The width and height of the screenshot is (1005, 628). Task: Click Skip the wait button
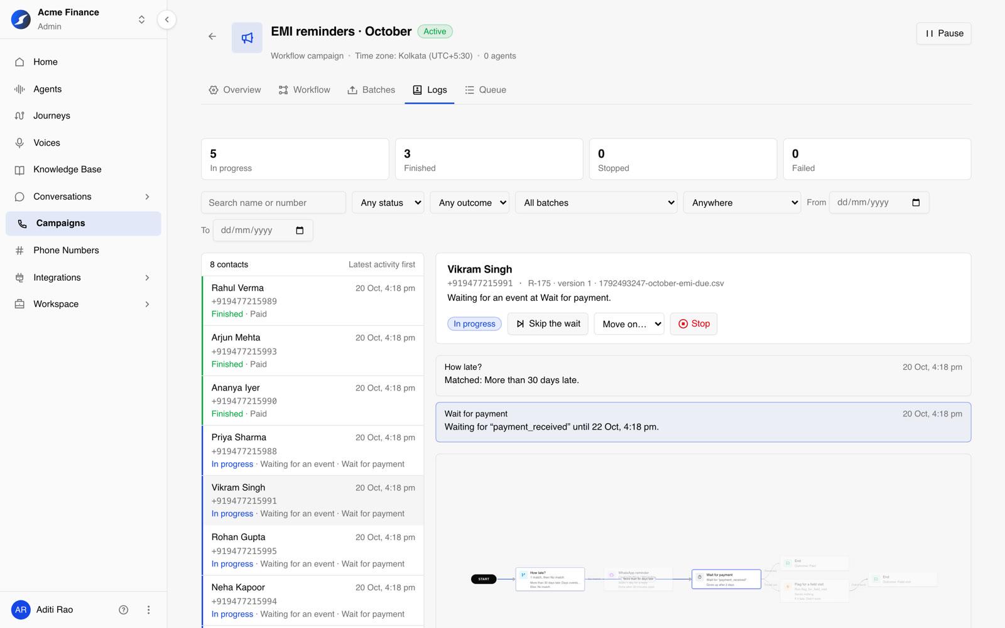(x=548, y=323)
